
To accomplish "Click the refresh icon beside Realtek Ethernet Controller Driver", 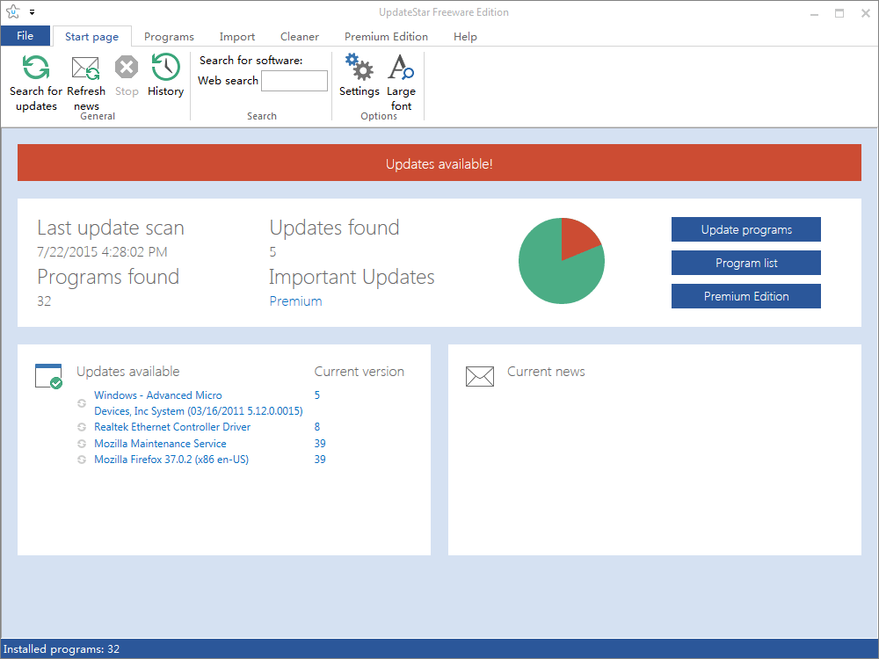I will [x=82, y=427].
